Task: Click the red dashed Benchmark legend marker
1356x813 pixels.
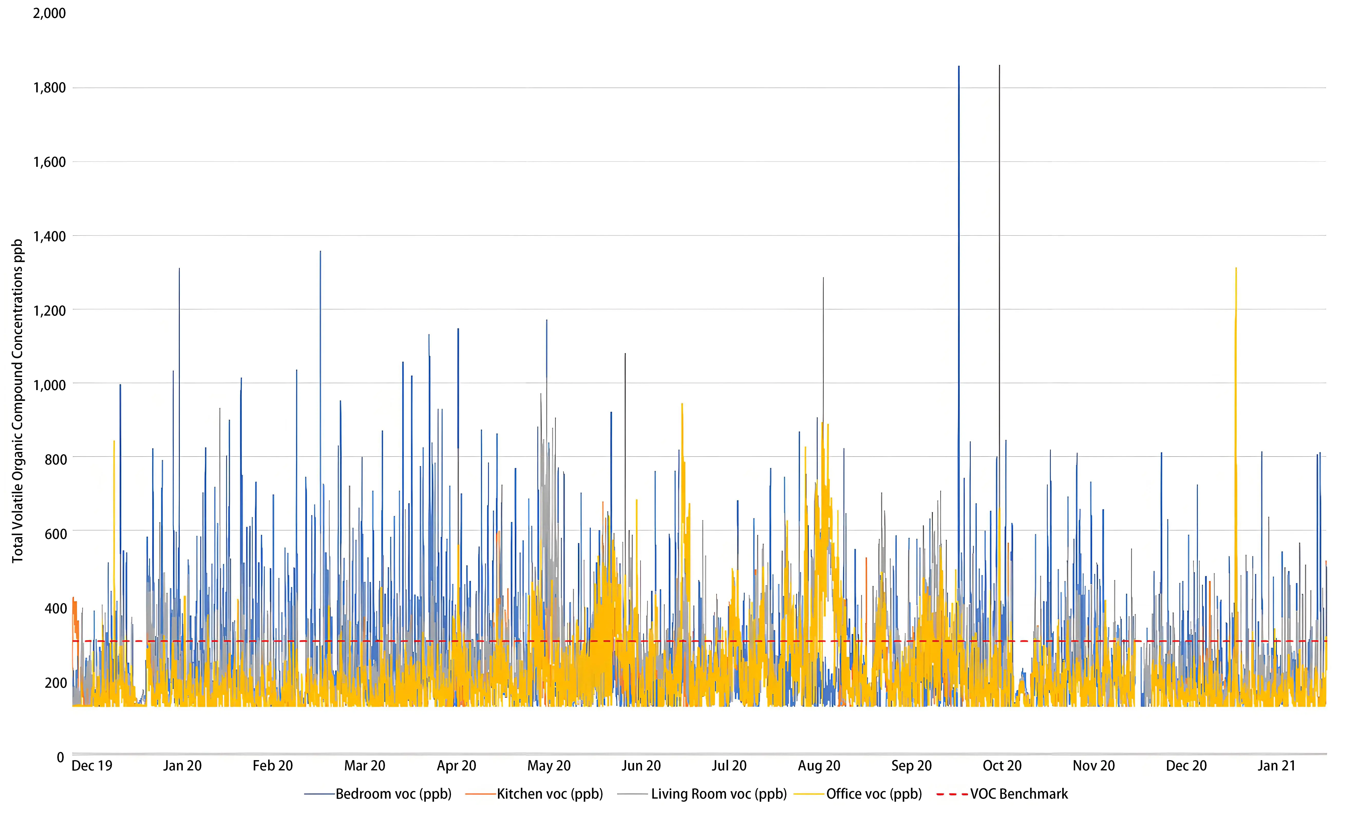Action: click(x=953, y=794)
